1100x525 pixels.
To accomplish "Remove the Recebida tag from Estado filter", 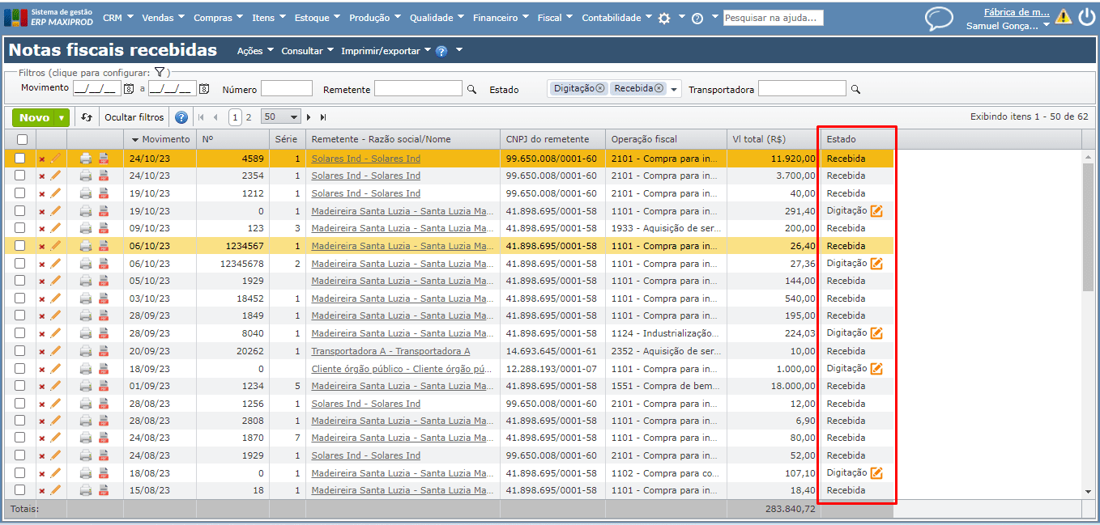I will 659,88.
